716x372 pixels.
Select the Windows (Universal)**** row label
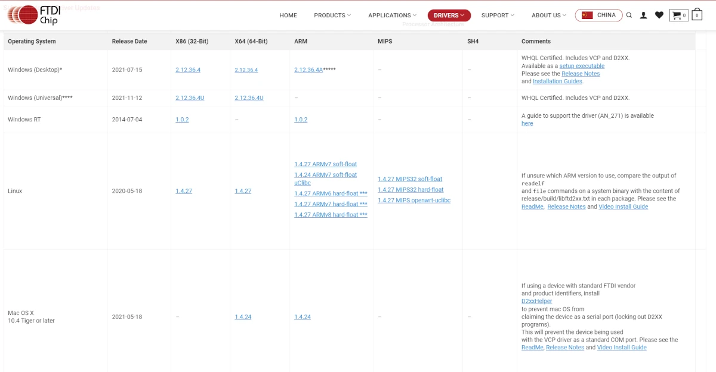40,98
